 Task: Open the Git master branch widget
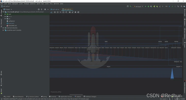[x=164, y=99]
